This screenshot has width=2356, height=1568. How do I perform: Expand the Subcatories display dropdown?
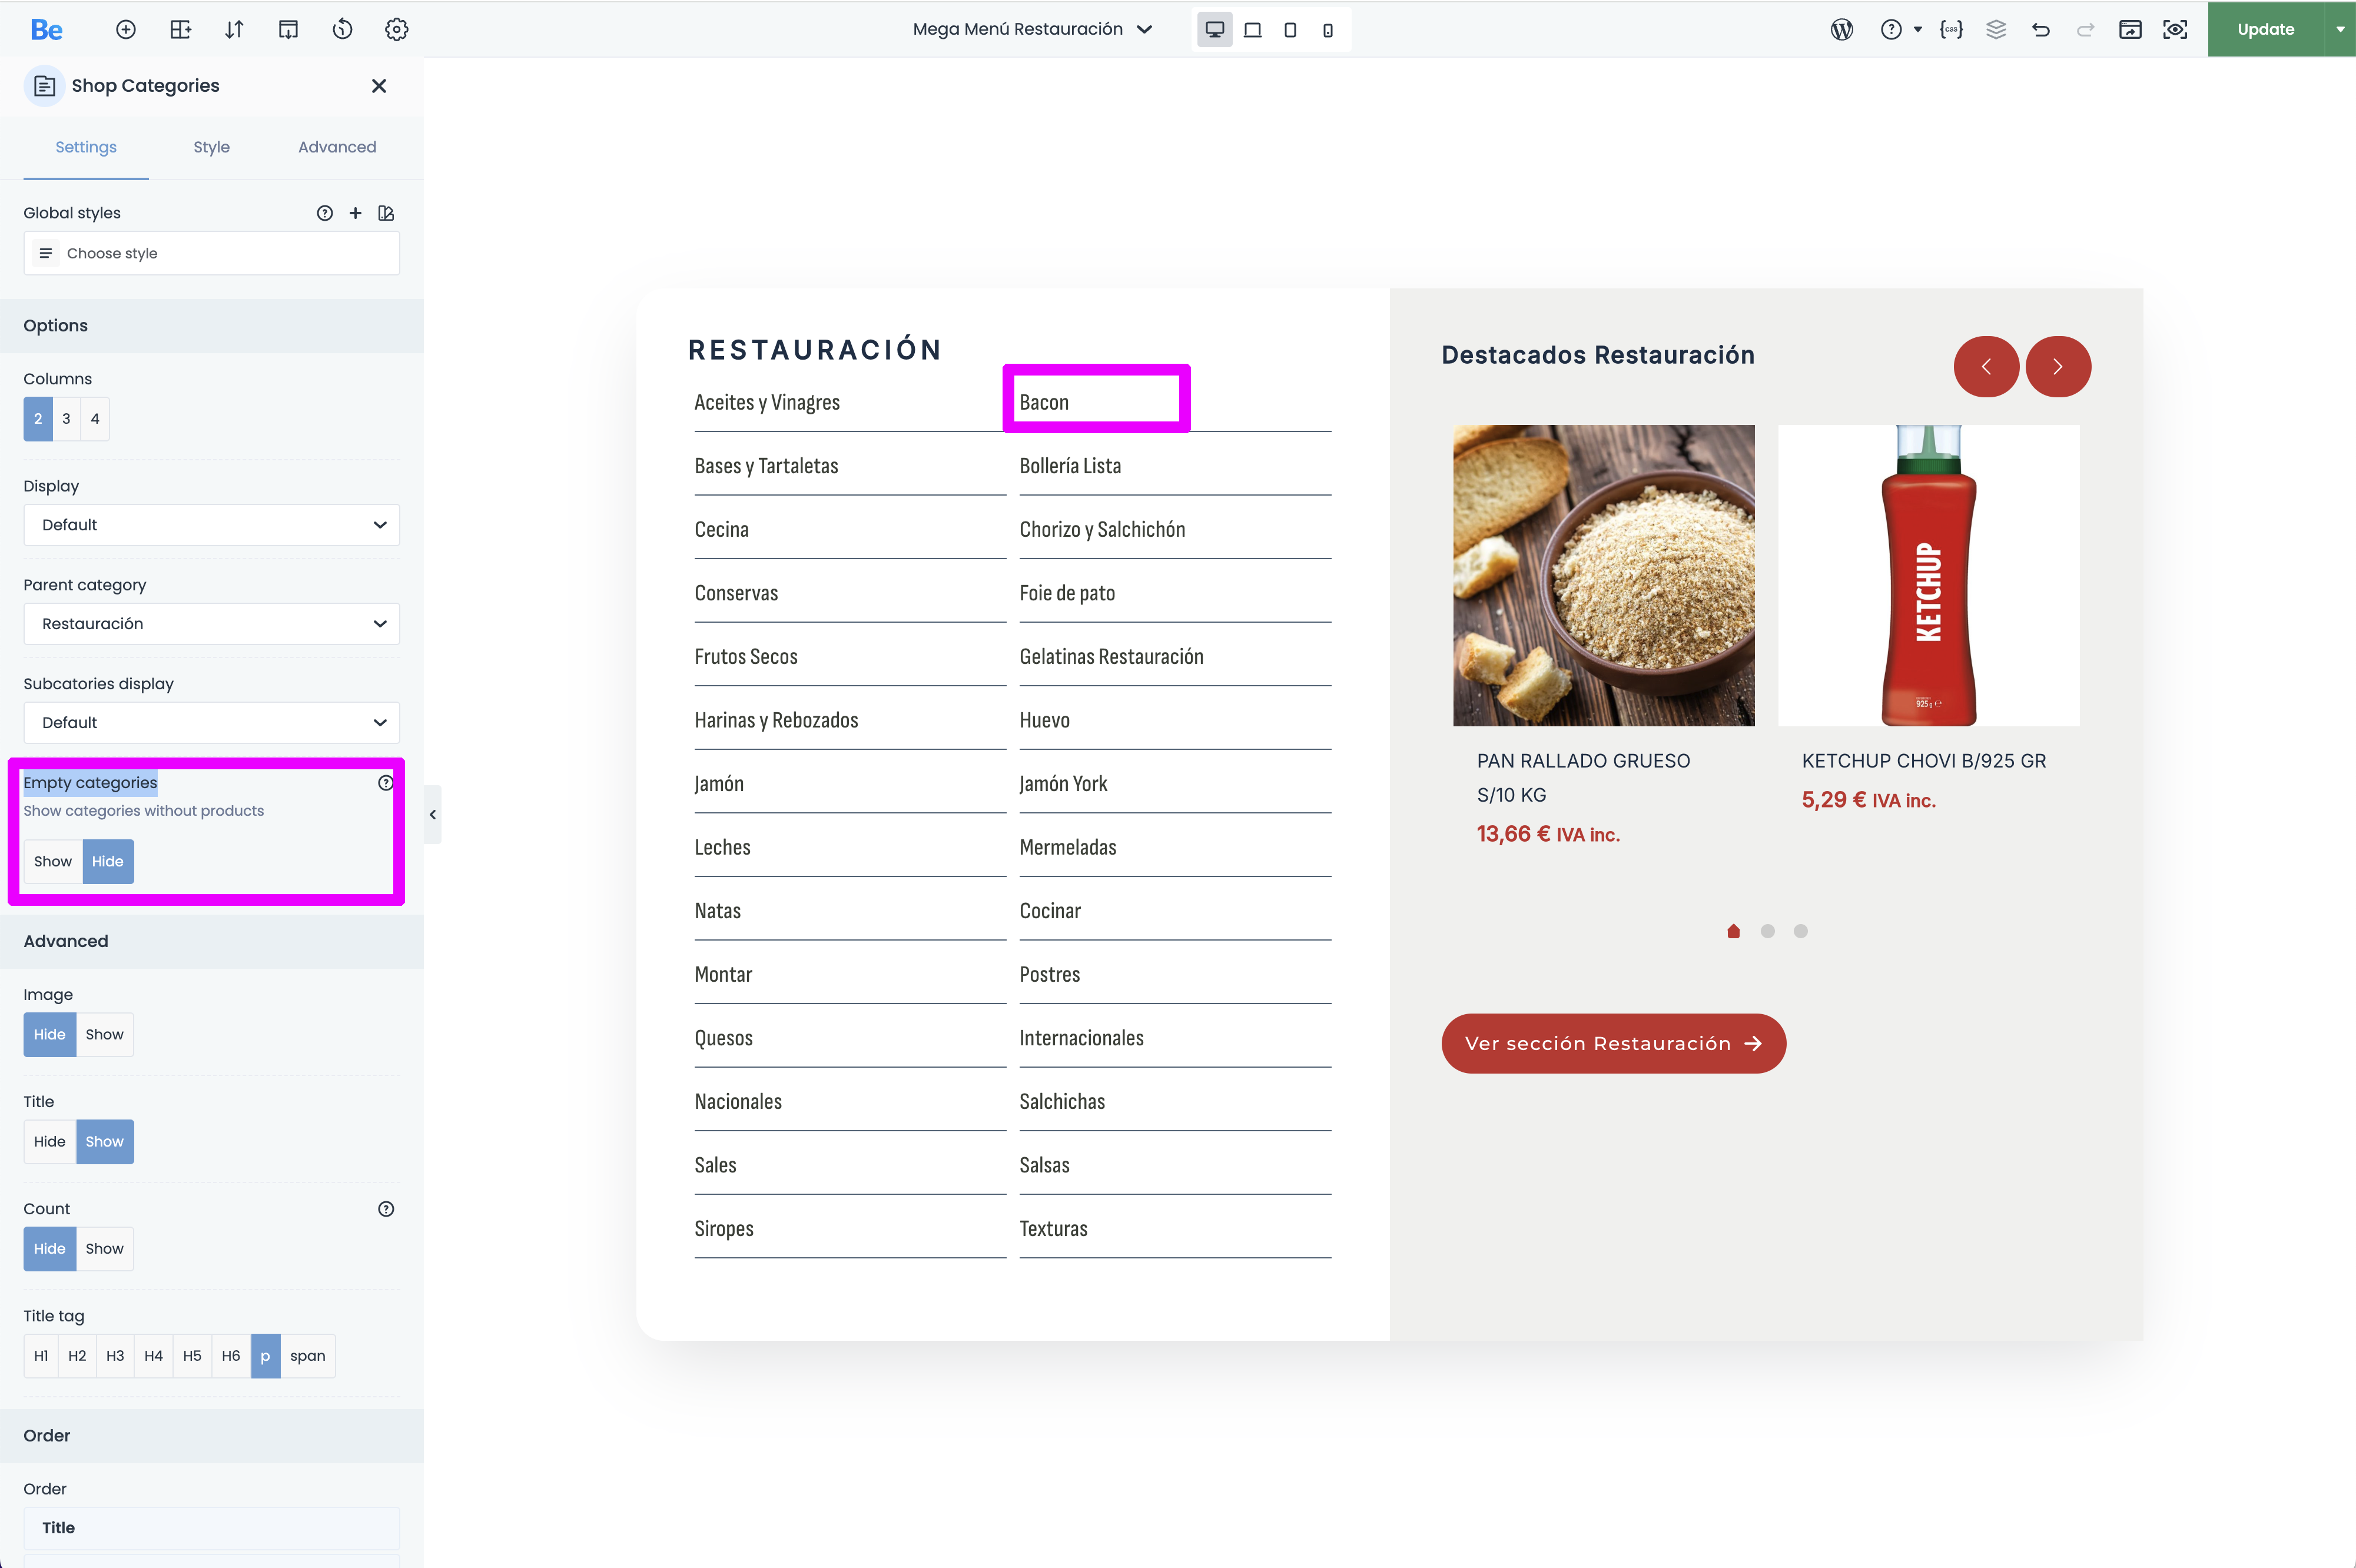212,722
